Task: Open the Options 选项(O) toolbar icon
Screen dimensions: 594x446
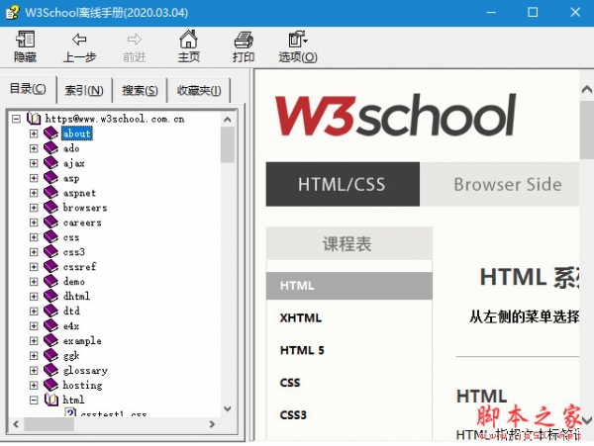Action: point(298,39)
